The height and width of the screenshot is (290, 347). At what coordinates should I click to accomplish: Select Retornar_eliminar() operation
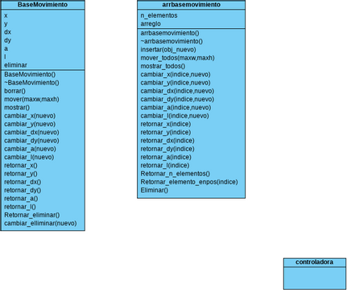[32, 215]
